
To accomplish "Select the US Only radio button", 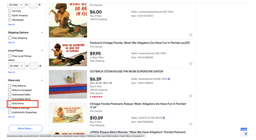I will point(10,11).
